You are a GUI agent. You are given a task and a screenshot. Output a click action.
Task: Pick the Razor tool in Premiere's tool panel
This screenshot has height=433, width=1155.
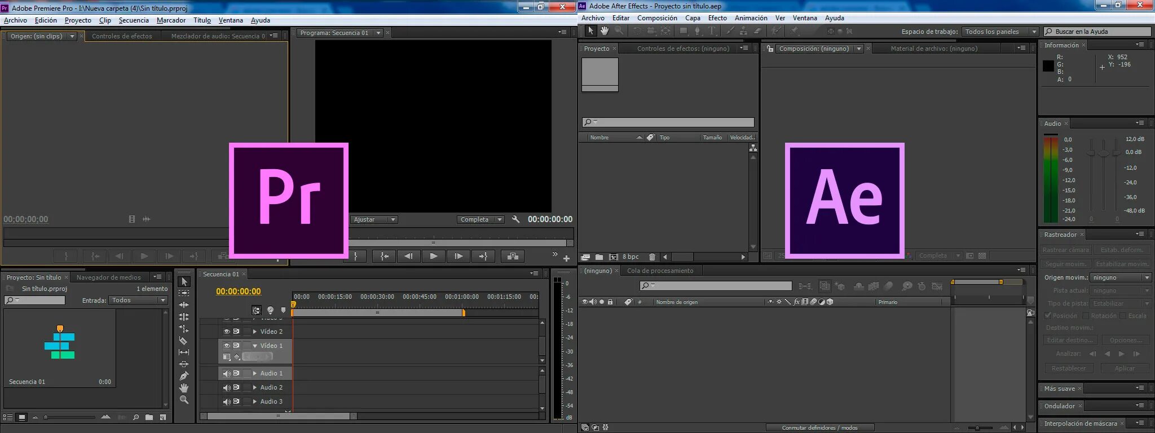(184, 341)
